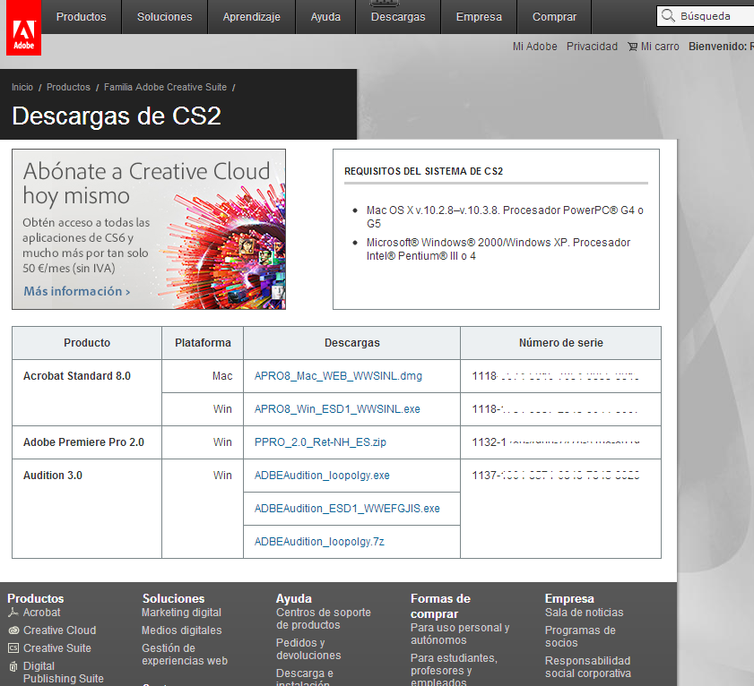The width and height of the screenshot is (754, 686).
Task: Click the search magnifier icon
Action: coord(668,16)
